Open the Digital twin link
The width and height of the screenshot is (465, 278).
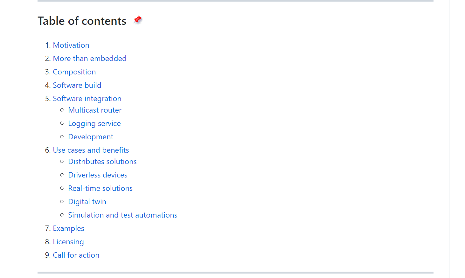tap(87, 202)
